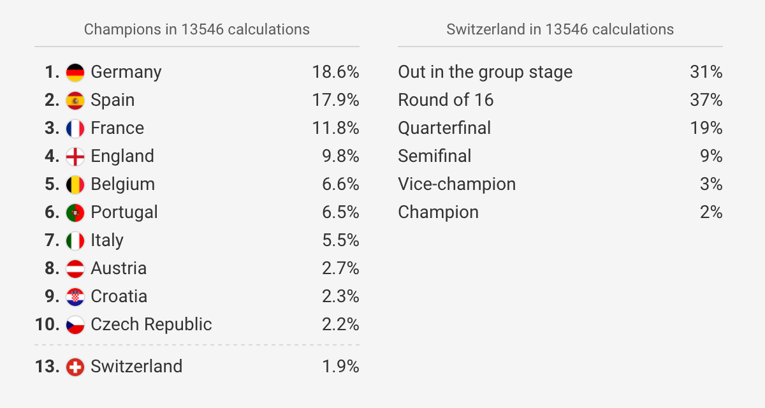Image resolution: width=765 pixels, height=408 pixels.
Task: Click the Italy flag icon
Action: (x=75, y=240)
